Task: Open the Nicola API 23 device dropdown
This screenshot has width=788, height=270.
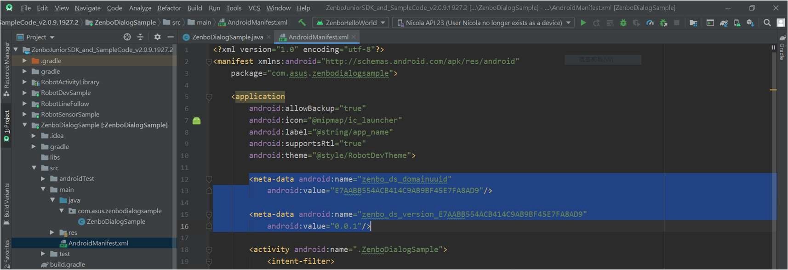Action: [483, 22]
